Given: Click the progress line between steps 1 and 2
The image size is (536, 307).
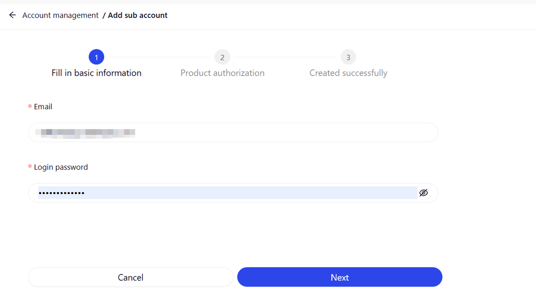Looking at the screenshot, I should click(159, 57).
